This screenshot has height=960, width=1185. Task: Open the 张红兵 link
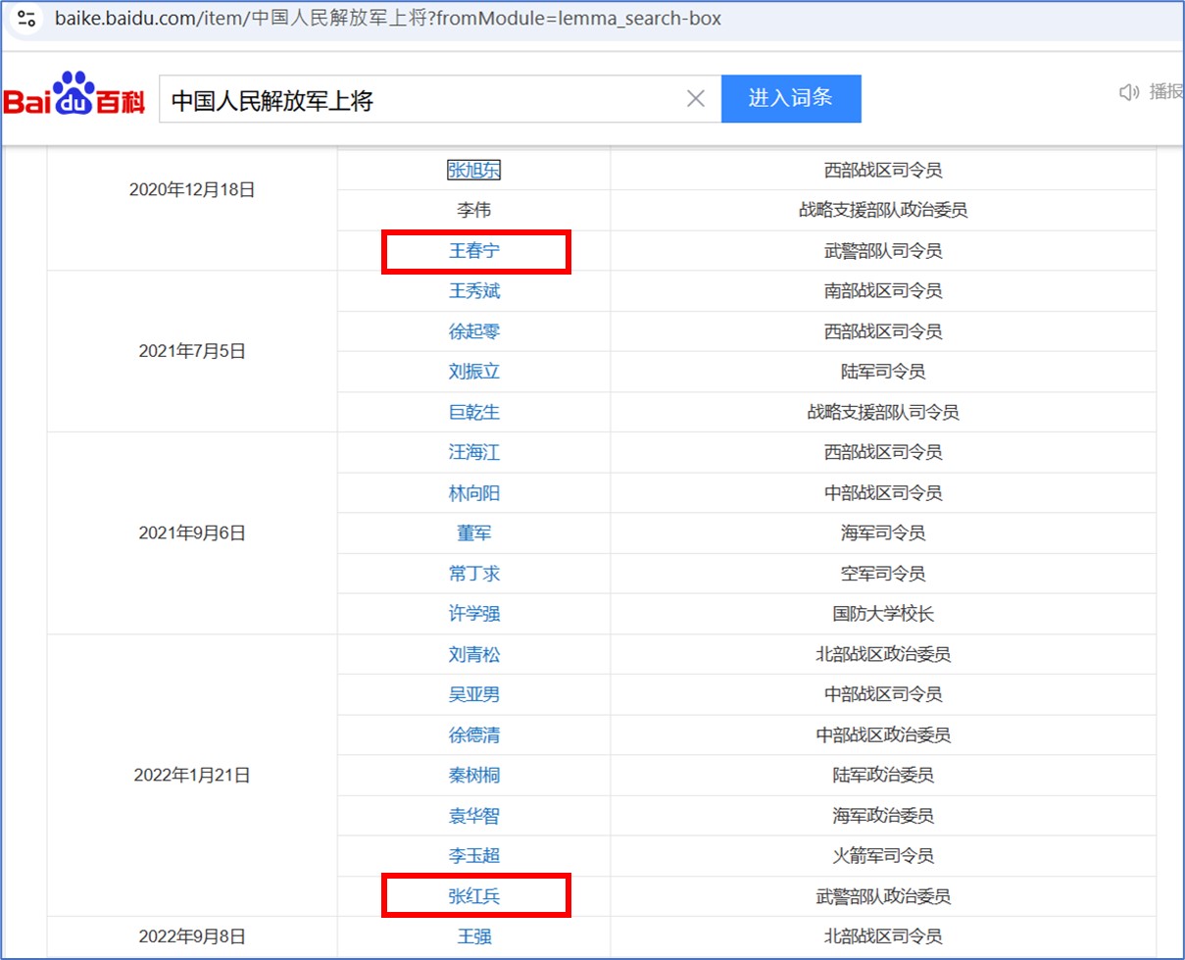pyautogui.click(x=474, y=896)
